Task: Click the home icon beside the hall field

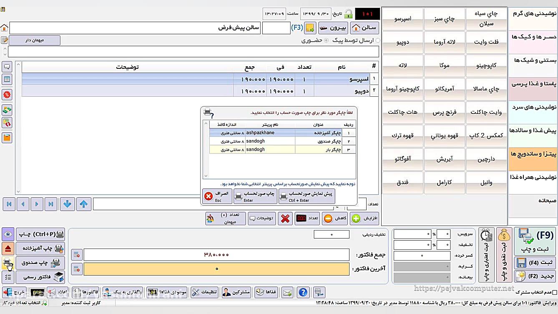Action: (x=4, y=28)
